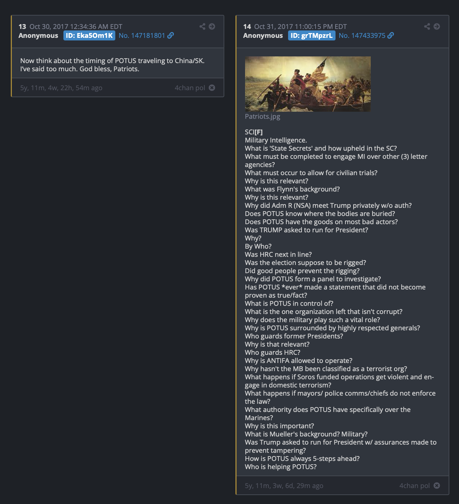Click the Oct 30, 2017 timestamp
The image size is (459, 504).
pyautogui.click(x=76, y=27)
